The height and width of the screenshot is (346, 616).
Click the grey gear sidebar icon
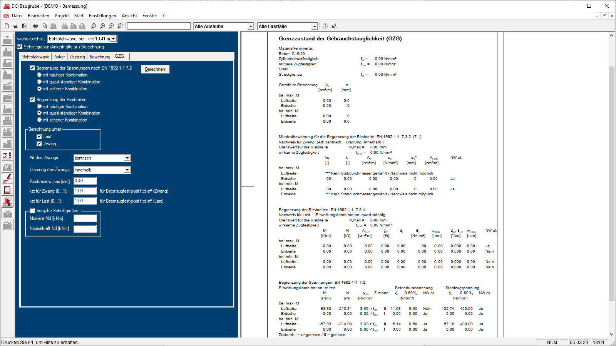(x=7, y=167)
